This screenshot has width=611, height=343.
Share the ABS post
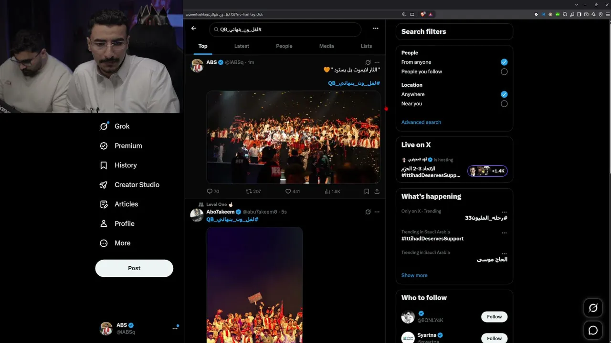pyautogui.click(x=377, y=192)
